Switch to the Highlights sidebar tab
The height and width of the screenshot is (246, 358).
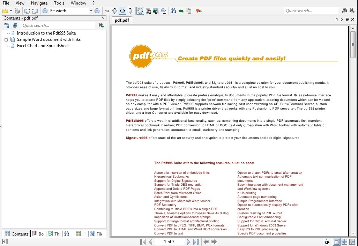81,234
